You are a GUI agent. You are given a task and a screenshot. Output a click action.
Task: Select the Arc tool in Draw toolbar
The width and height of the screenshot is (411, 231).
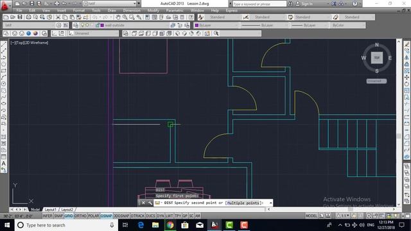click(4, 77)
